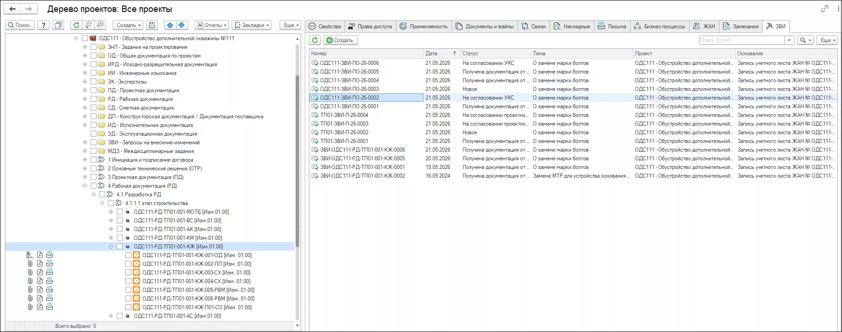Click PDF icon for КЖ-002-ПЛ row
This screenshot has width=842, height=332.
tap(40, 264)
